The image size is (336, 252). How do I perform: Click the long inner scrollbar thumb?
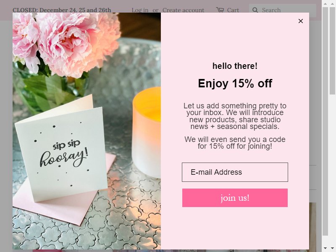[325, 121]
